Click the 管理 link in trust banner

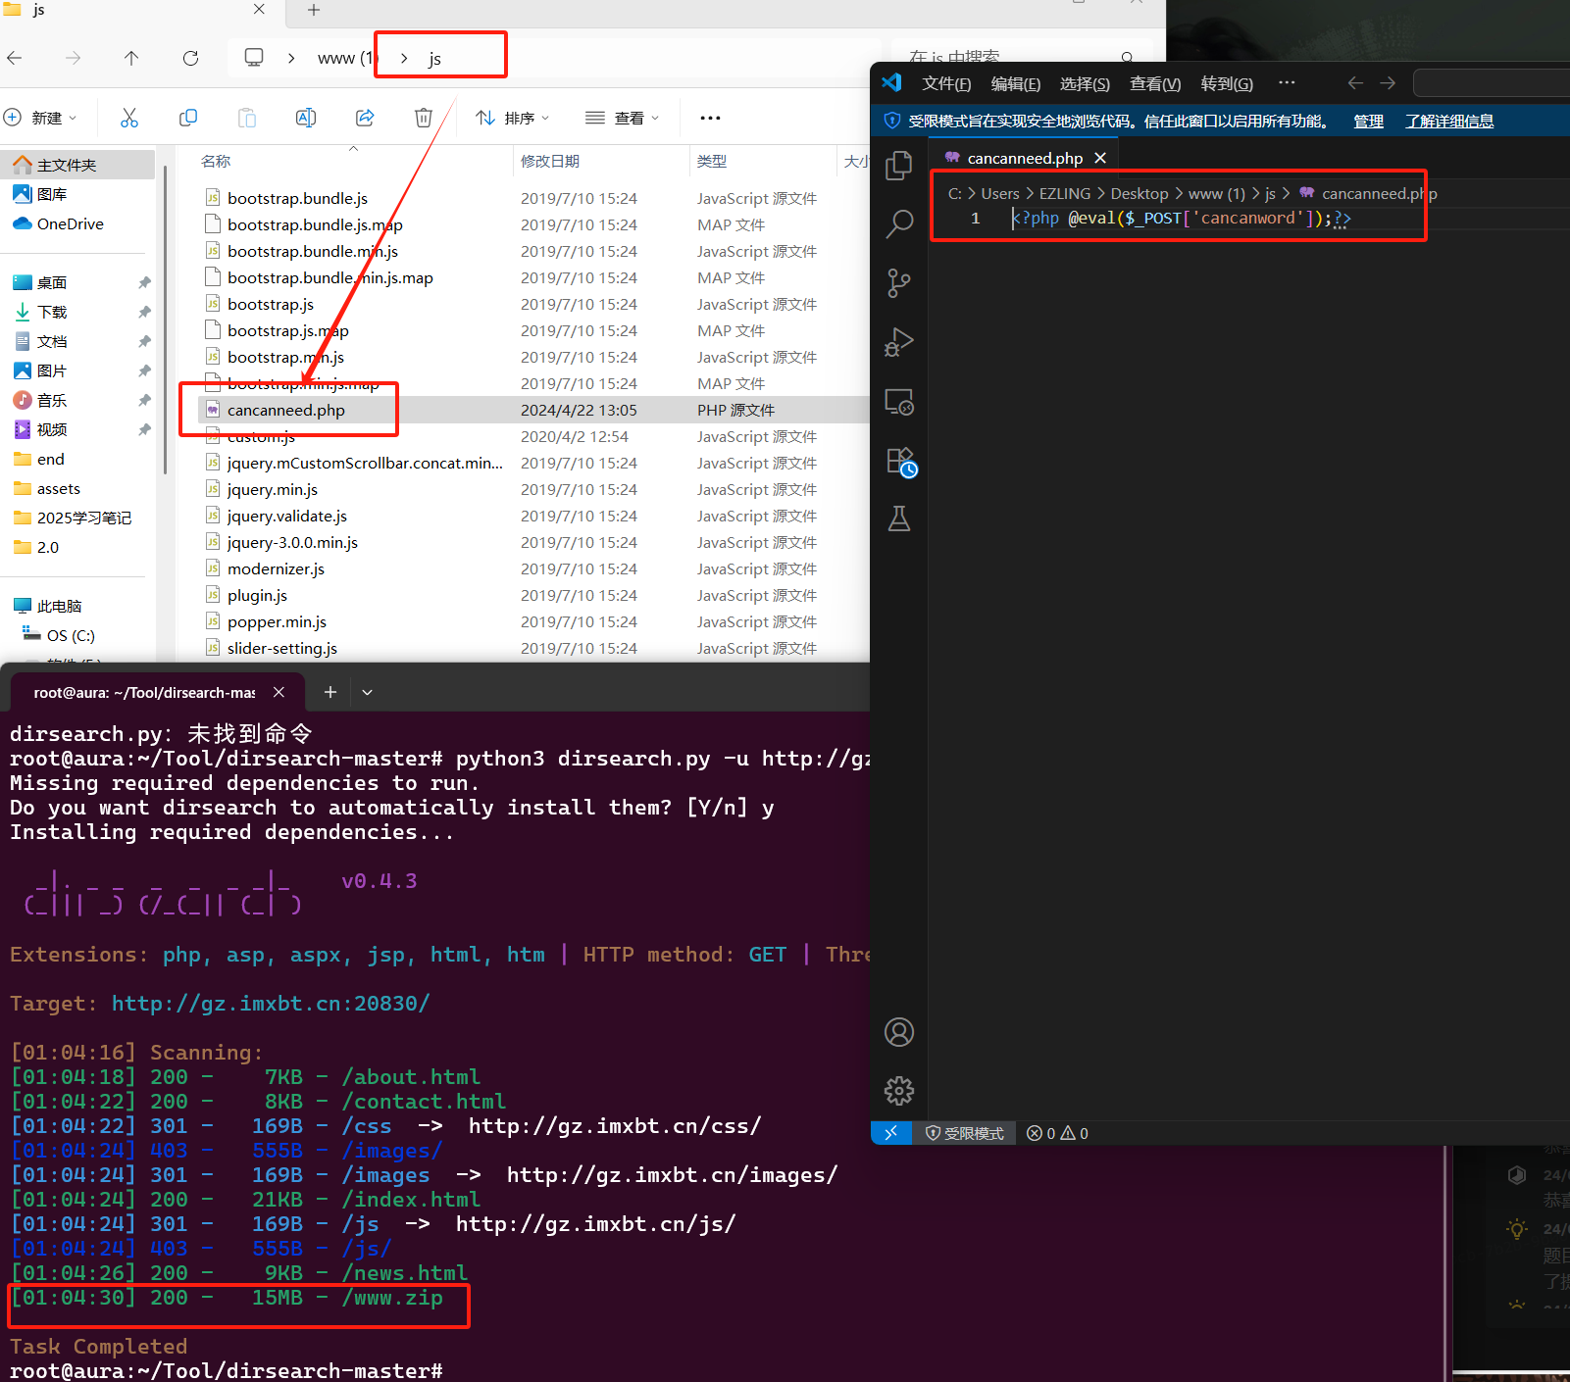pyautogui.click(x=1368, y=121)
